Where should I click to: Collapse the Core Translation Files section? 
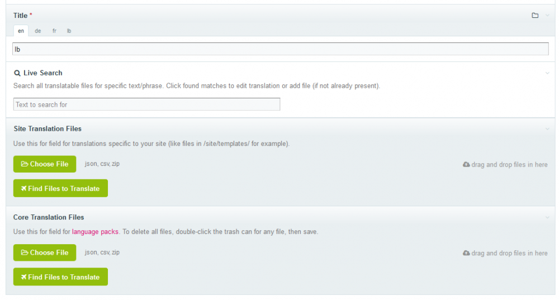click(x=548, y=217)
